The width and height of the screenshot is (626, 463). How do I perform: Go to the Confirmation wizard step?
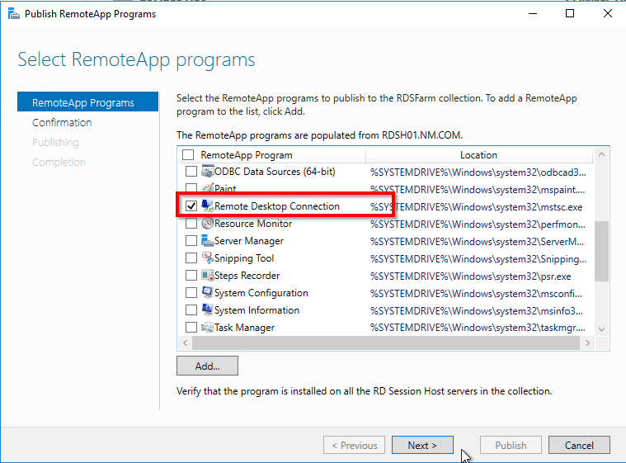[62, 123]
